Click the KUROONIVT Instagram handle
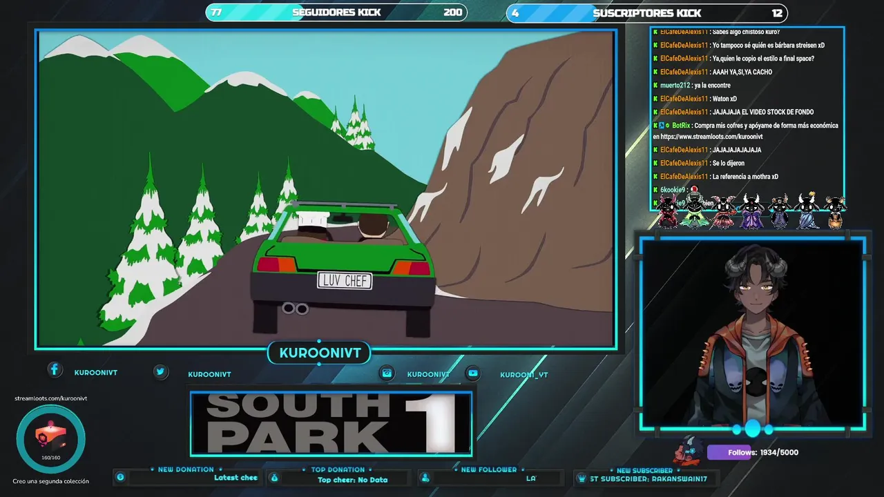This screenshot has width=884, height=497. tap(428, 374)
